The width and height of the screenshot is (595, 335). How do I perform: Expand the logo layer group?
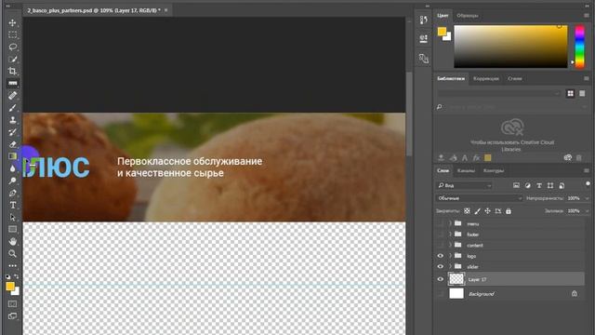coord(450,256)
